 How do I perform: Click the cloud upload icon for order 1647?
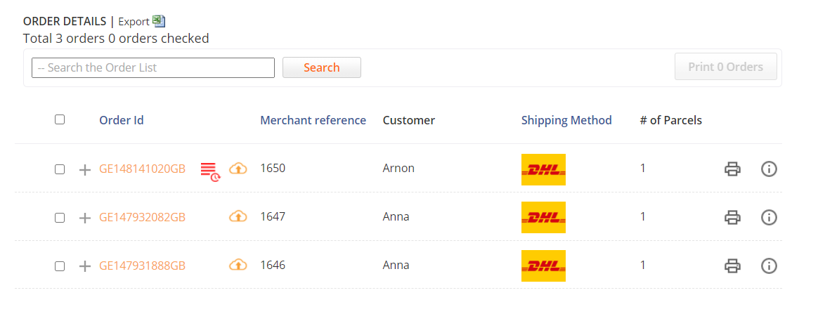pyautogui.click(x=239, y=216)
